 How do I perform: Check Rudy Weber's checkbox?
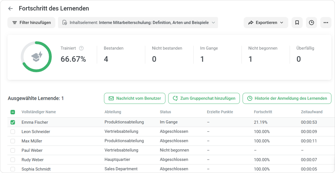coord(13,160)
